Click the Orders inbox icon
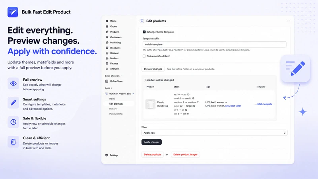318x179 pixels. [x=107, y=26]
